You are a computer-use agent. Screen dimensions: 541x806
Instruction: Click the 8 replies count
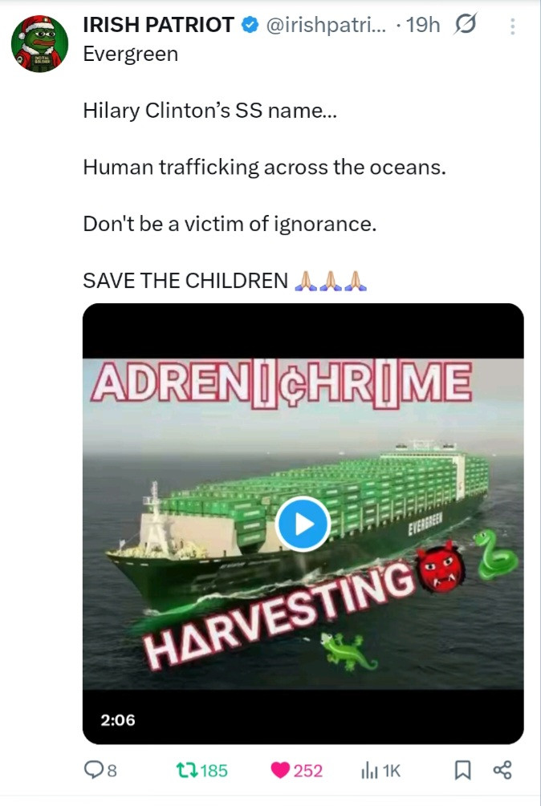pyautogui.click(x=111, y=771)
